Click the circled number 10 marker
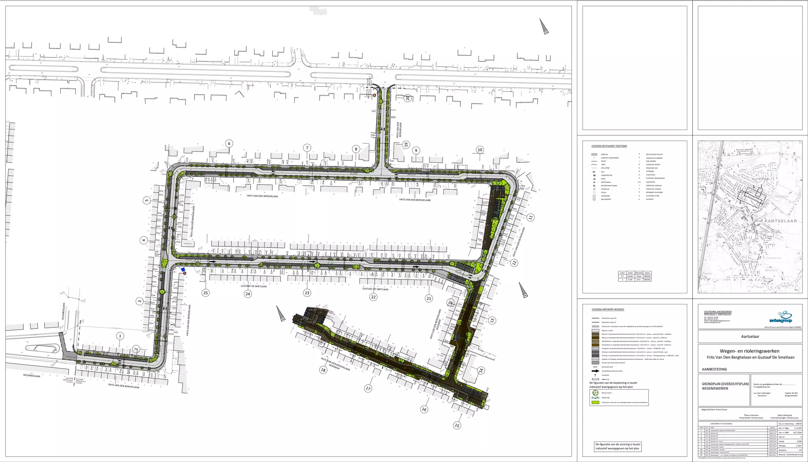This screenshot has height=462, width=808. click(480, 150)
